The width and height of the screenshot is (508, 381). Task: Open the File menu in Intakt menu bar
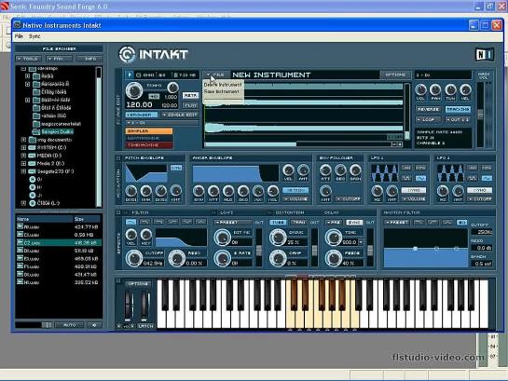tap(19, 36)
